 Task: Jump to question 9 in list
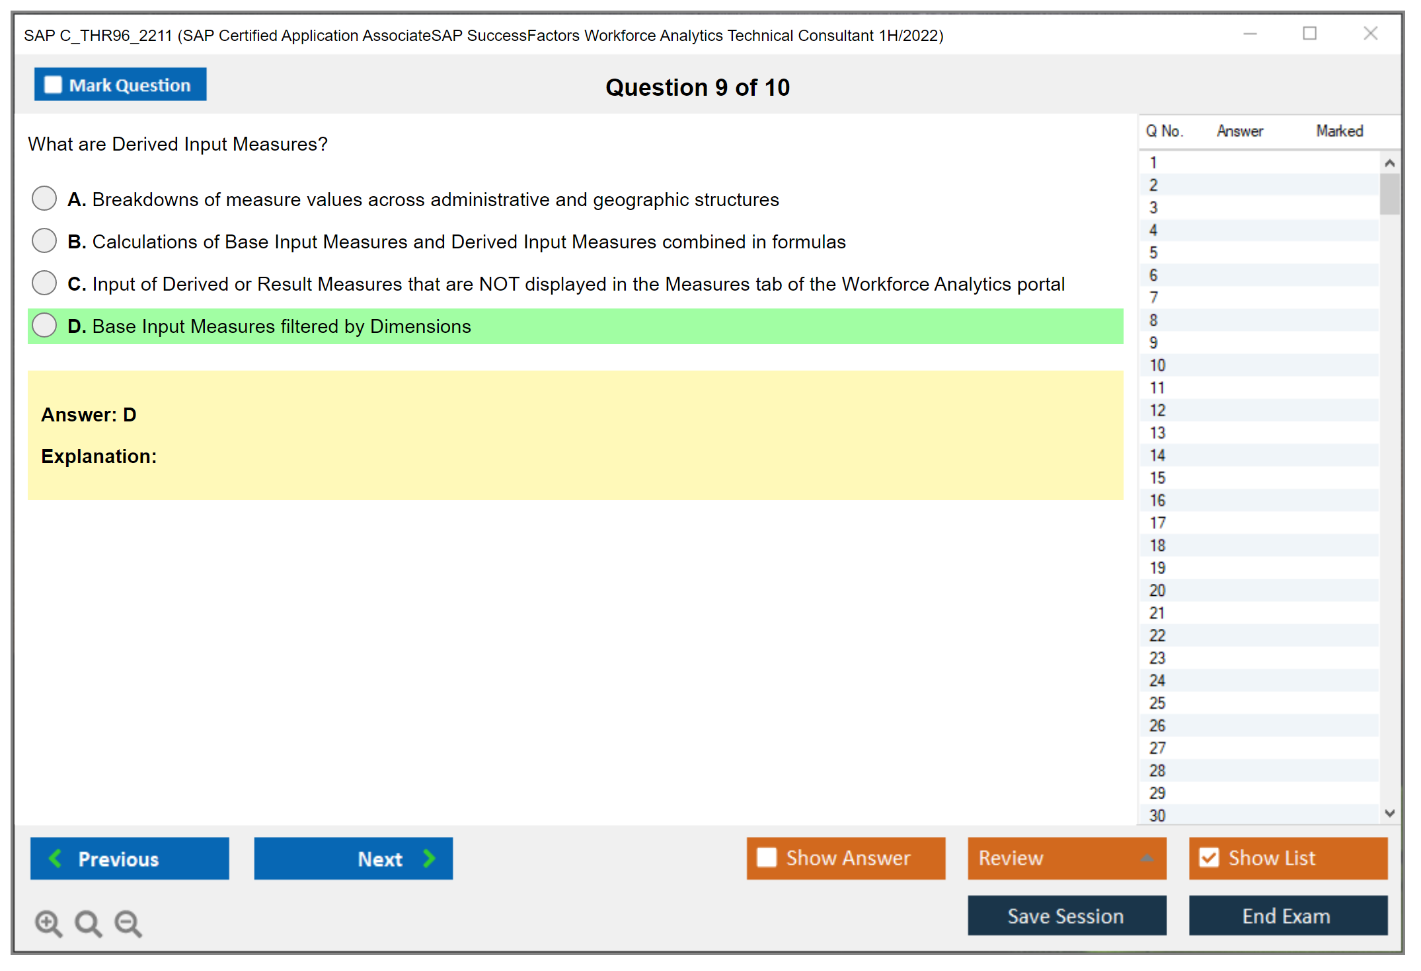tap(1153, 343)
